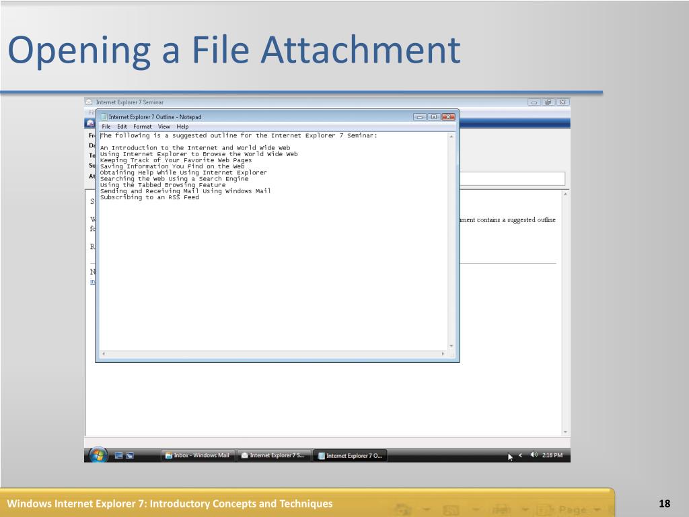Click the volume speaker icon in tray
Screen dimensions: 689x517
(x=534, y=454)
